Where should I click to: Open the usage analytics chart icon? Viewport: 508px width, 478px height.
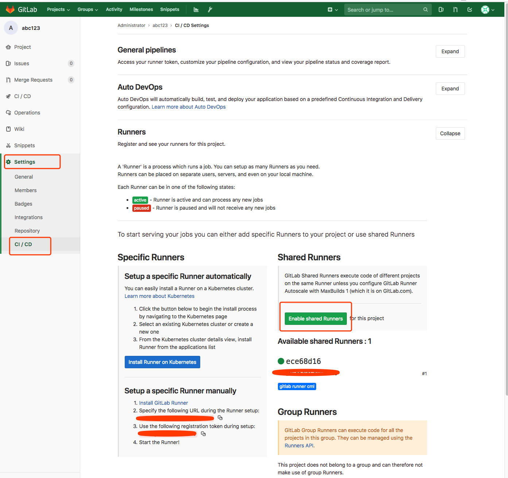pyautogui.click(x=196, y=9)
